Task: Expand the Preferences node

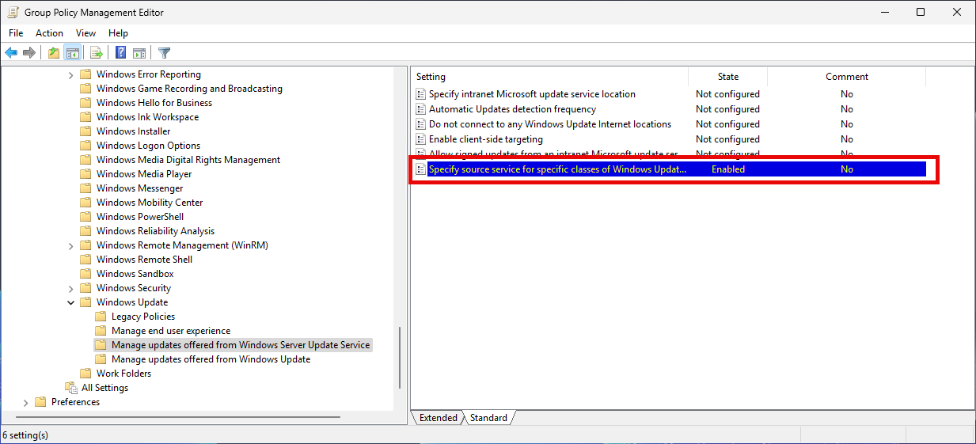Action: click(x=26, y=402)
